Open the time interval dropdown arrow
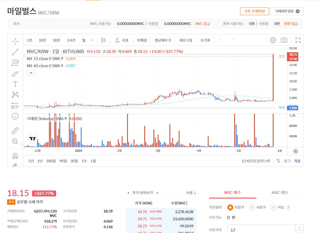 coord(92,40)
